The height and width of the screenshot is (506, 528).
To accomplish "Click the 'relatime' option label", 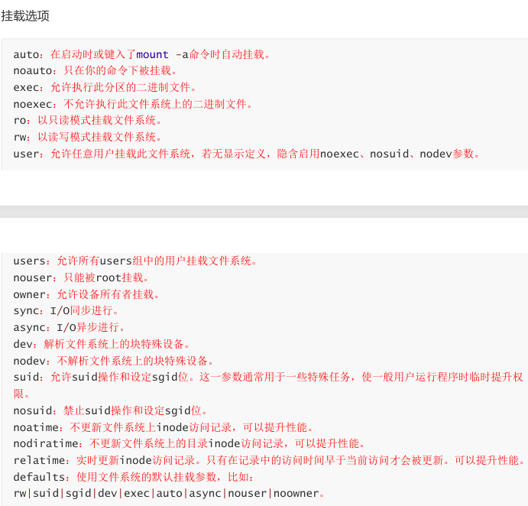I will point(39,460).
